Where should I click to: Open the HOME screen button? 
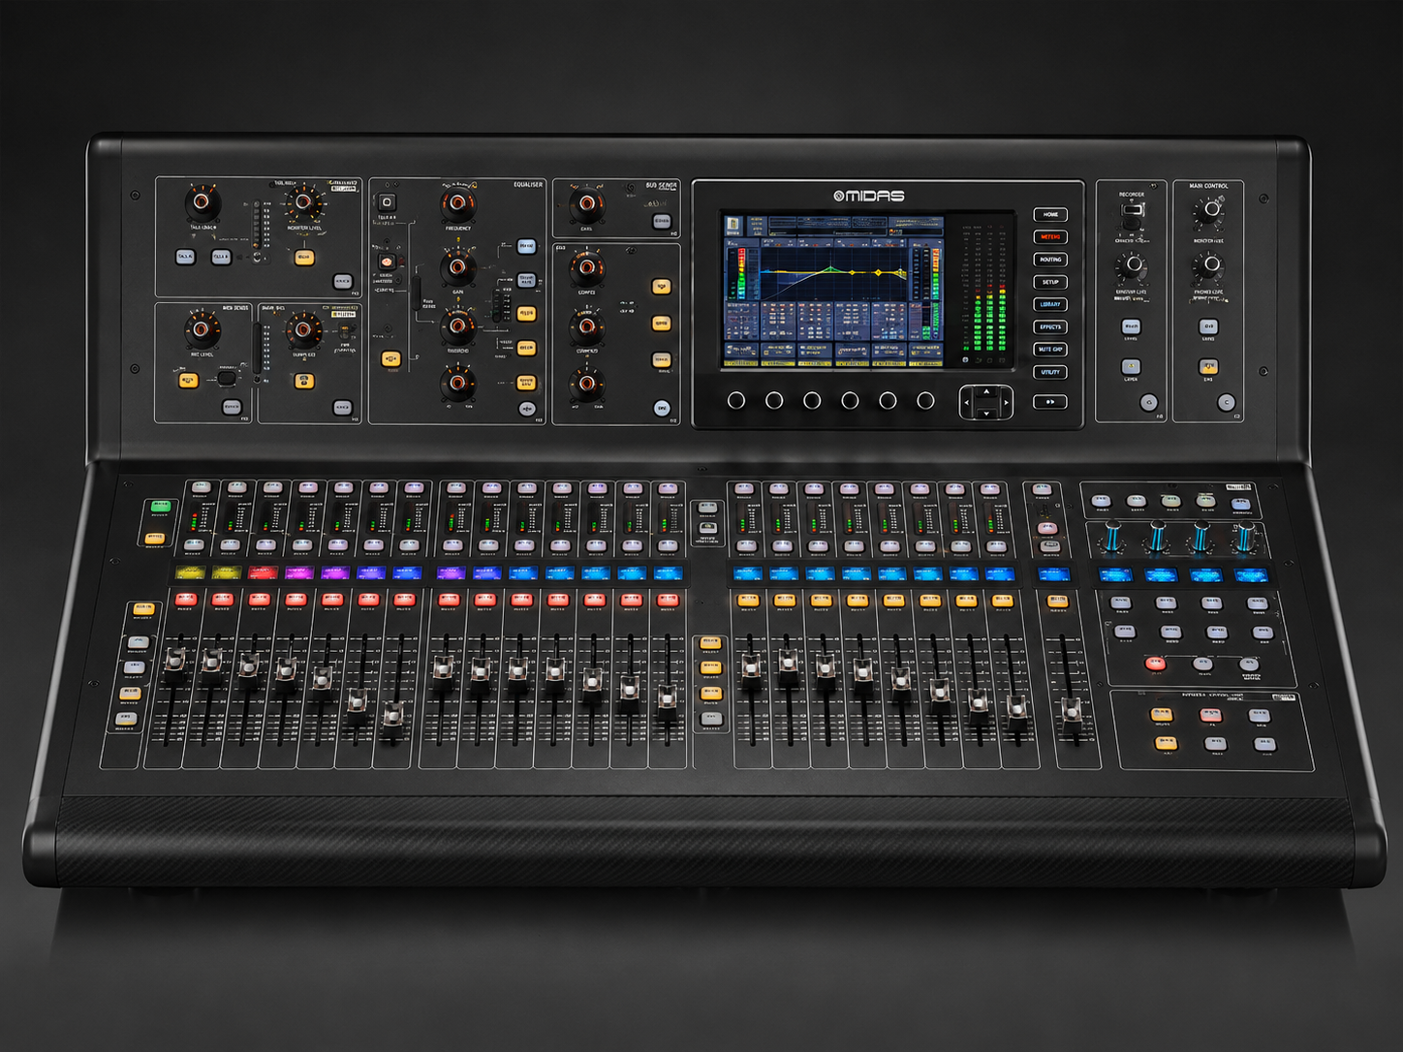tap(1050, 214)
